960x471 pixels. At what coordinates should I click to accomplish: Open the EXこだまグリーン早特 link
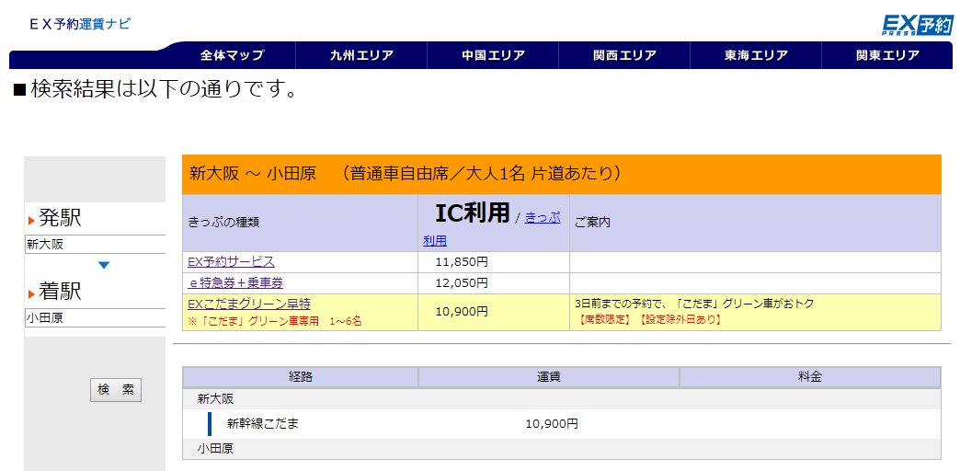249,304
